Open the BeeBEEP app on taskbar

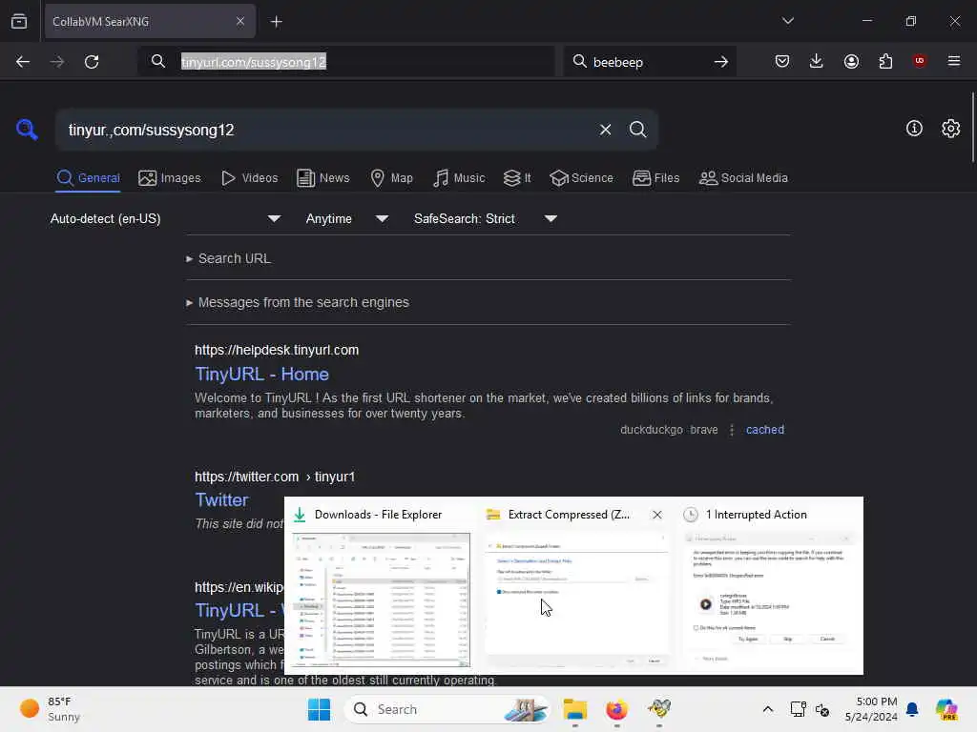(658, 709)
